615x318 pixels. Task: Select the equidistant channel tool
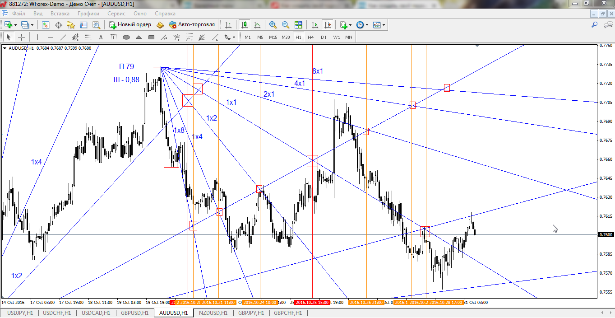76,37
